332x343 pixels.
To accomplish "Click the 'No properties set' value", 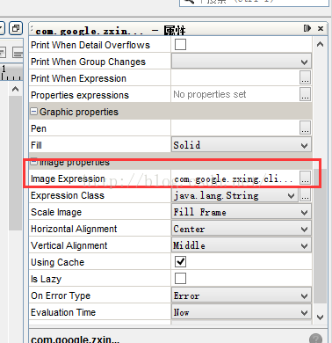I will 210,94.
